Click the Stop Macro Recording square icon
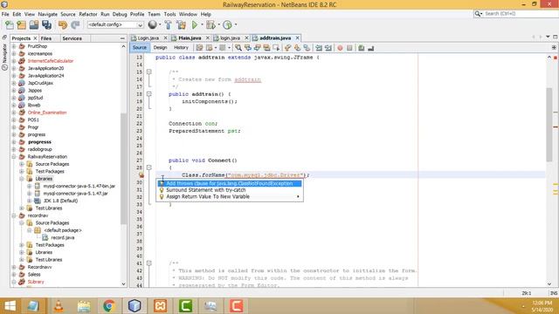 coord(349,48)
